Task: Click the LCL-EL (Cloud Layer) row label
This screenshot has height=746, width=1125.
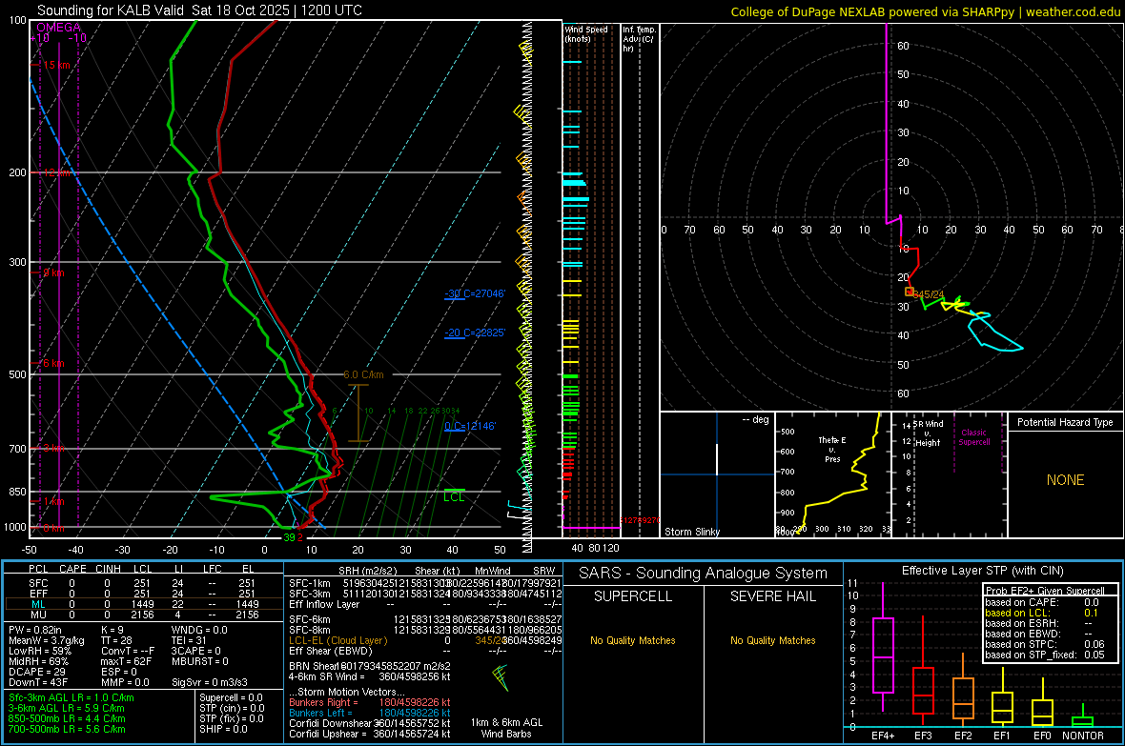Action: tap(337, 640)
